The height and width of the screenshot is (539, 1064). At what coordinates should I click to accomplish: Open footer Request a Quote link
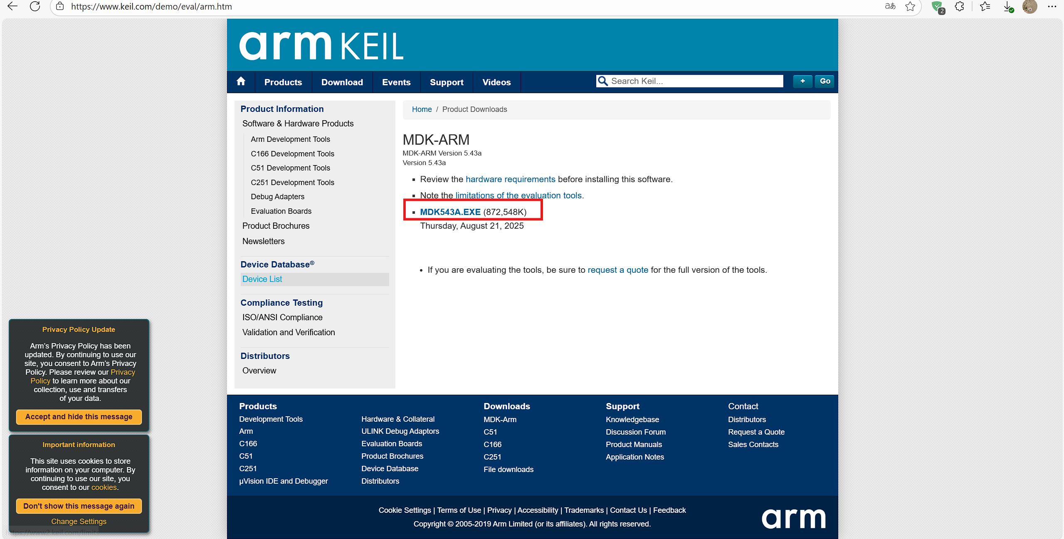coord(756,432)
